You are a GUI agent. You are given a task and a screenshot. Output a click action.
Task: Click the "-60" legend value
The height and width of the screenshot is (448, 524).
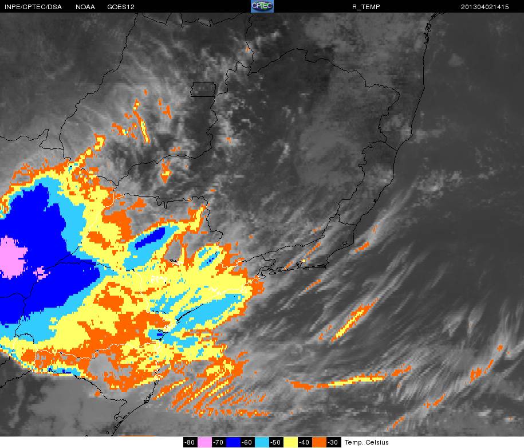[x=247, y=442]
